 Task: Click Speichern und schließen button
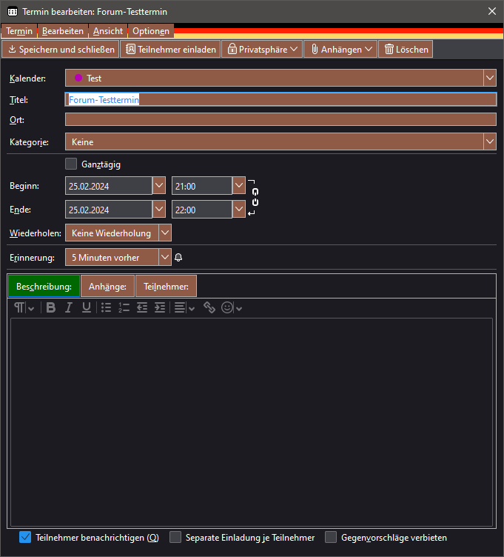pos(61,50)
